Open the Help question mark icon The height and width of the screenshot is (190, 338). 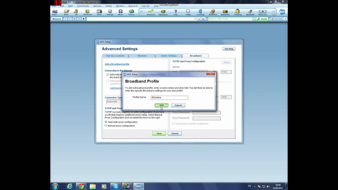[176, 12]
